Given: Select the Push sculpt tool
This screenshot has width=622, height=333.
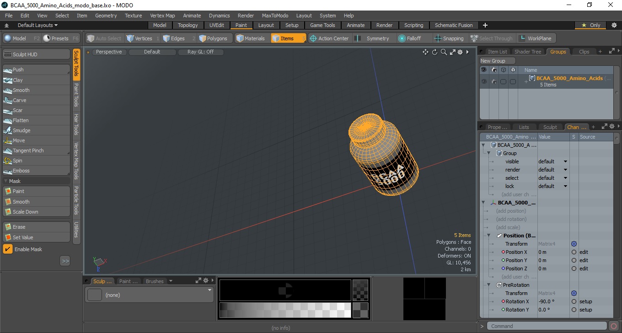Looking at the screenshot, I should pyautogui.click(x=37, y=70).
